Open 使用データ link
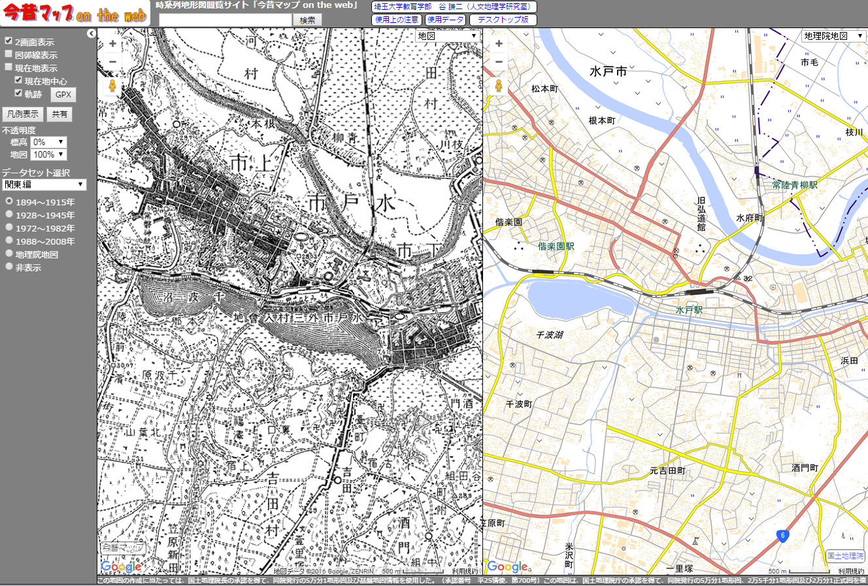 coord(445,20)
